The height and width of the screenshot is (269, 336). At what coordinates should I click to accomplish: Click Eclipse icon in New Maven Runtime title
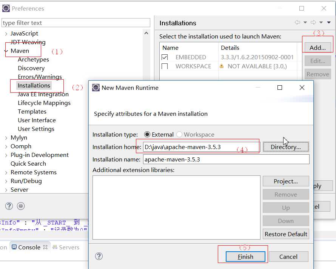pos(96,88)
